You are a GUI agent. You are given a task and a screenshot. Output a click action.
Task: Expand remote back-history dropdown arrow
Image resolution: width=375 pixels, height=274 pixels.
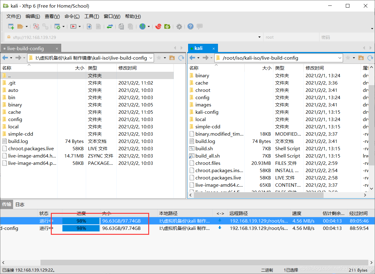198,58
